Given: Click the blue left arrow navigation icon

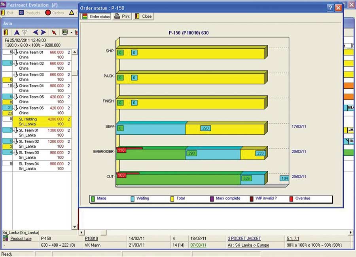Looking at the screenshot, I should point(36,32).
